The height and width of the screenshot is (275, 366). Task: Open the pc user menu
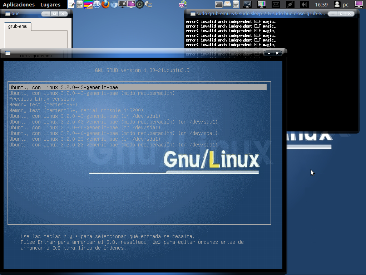click(341, 4)
